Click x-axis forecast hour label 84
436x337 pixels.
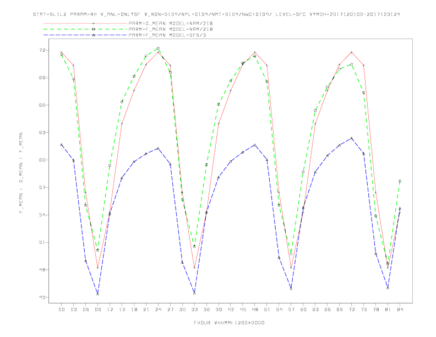pos(400,309)
